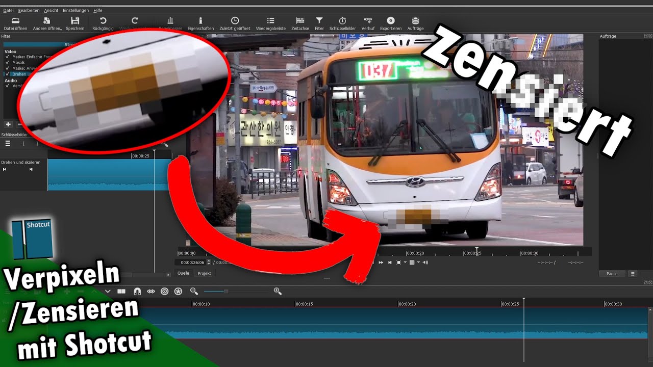Click the Pause button in Aufträge panel
The width and height of the screenshot is (653, 367).
[612, 274]
